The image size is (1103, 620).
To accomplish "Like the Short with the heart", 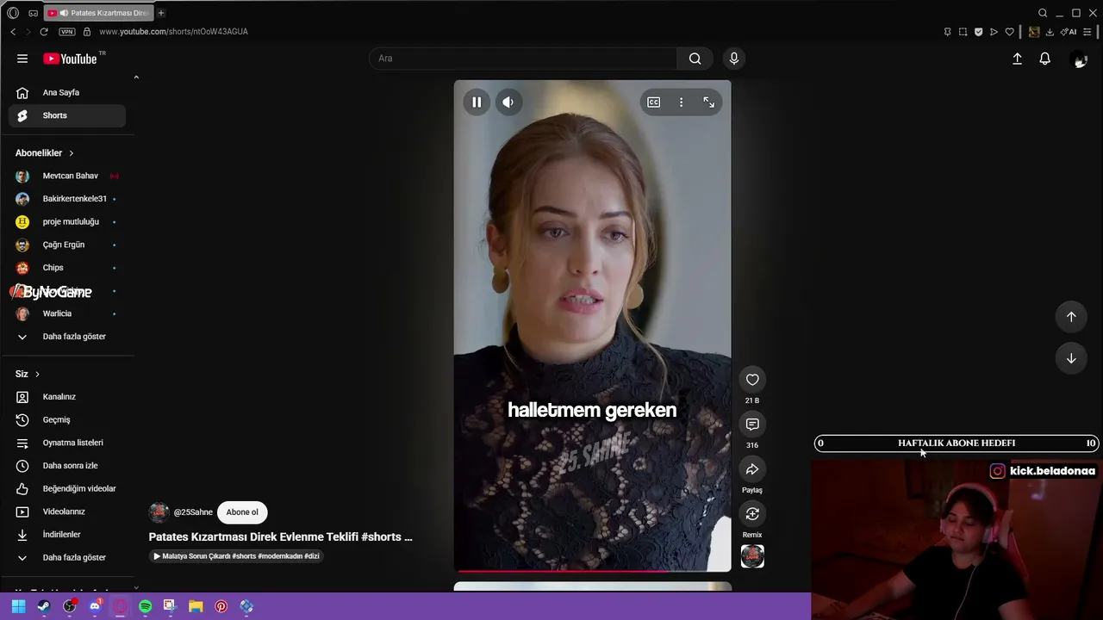I will (752, 380).
